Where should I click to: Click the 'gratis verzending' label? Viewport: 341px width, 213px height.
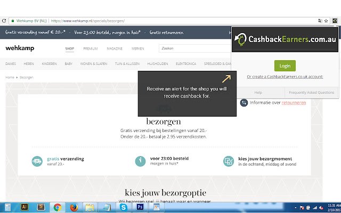66,159
